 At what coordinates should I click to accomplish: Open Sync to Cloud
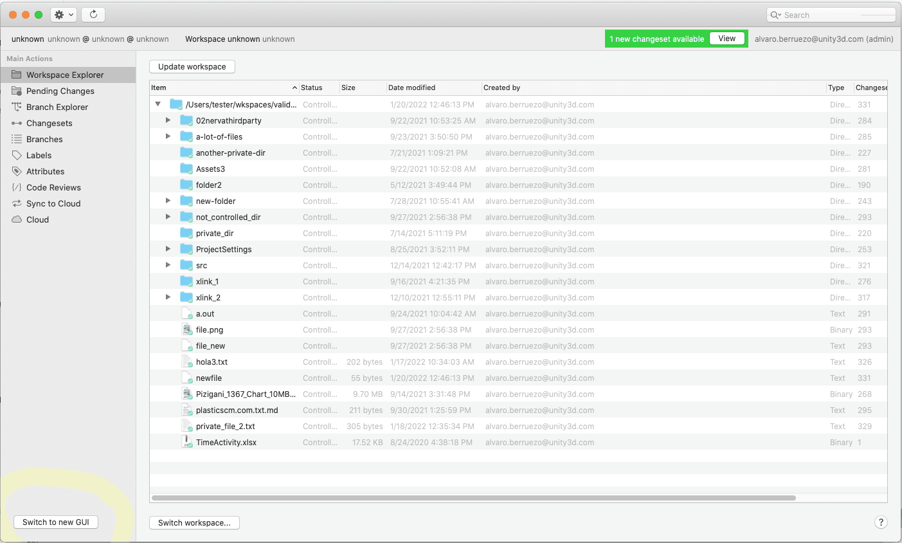tap(55, 203)
